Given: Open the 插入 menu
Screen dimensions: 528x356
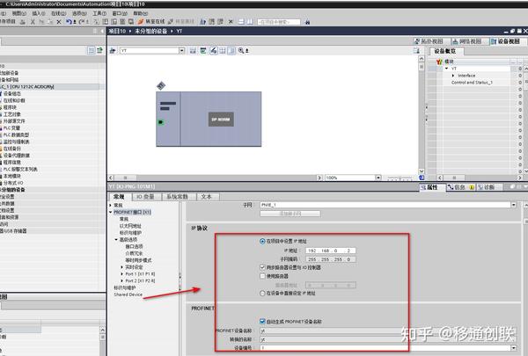Looking at the screenshot, I should (x=39, y=13).
